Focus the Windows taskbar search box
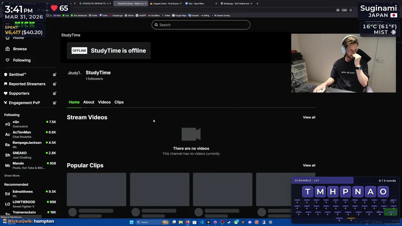This screenshot has width=402, height=226. pos(153,222)
